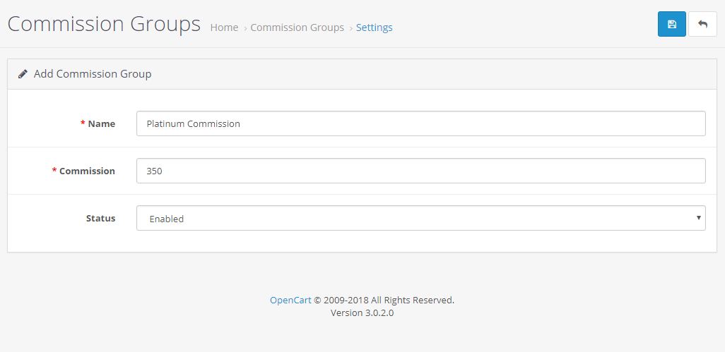Focus the Commission field containing 350
The width and height of the screenshot is (725, 352).
pyautogui.click(x=420, y=171)
